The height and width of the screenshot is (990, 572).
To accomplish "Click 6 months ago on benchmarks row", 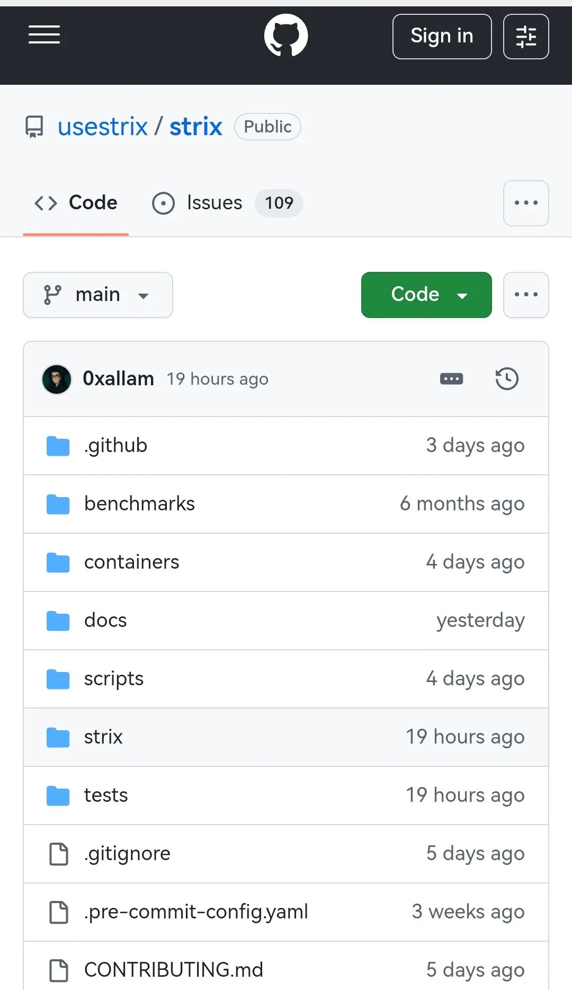I will 462,504.
